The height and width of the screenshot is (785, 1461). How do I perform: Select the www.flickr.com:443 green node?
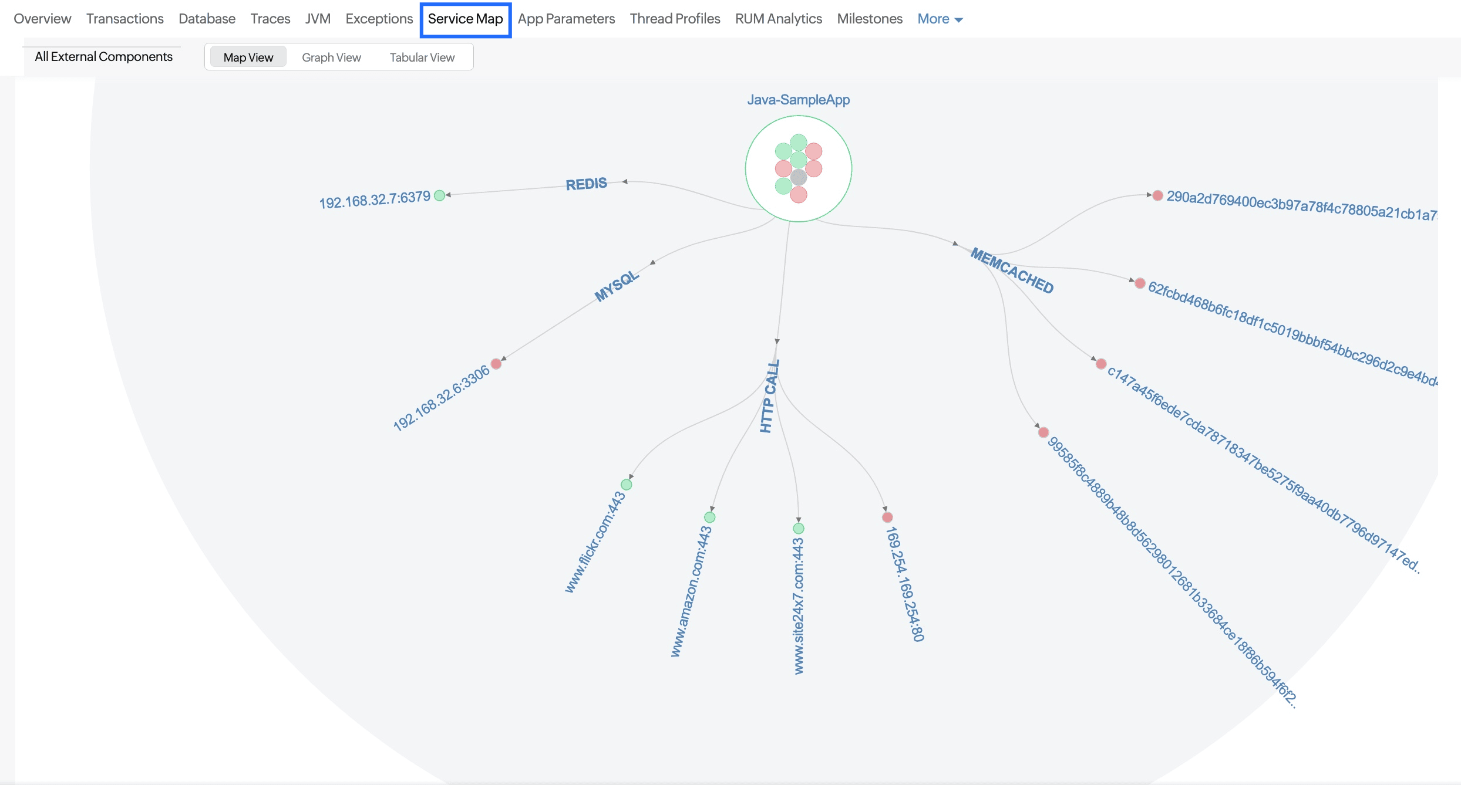pyautogui.click(x=627, y=485)
